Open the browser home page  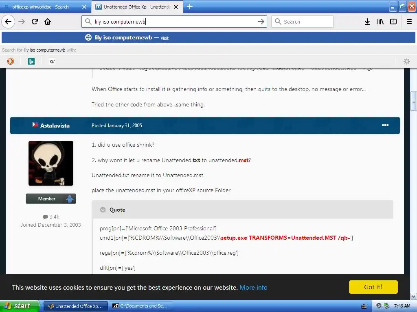tap(48, 22)
